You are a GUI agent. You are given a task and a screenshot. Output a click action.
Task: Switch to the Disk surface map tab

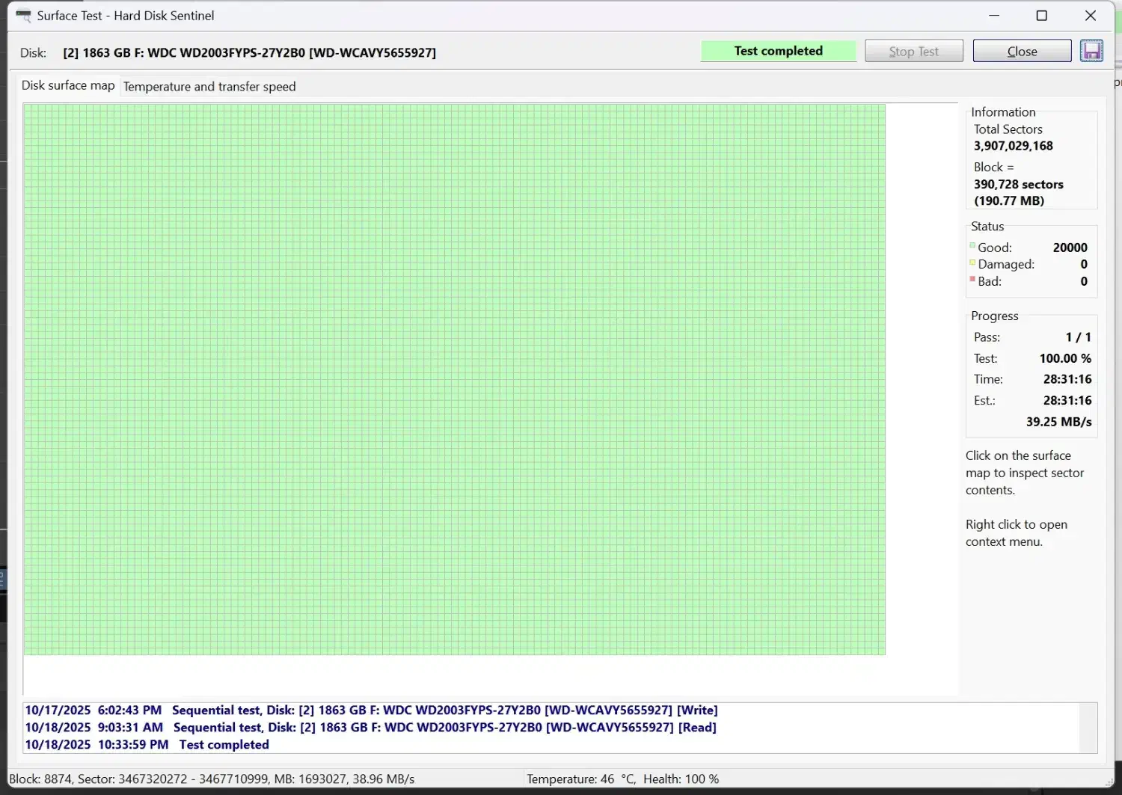pos(68,85)
